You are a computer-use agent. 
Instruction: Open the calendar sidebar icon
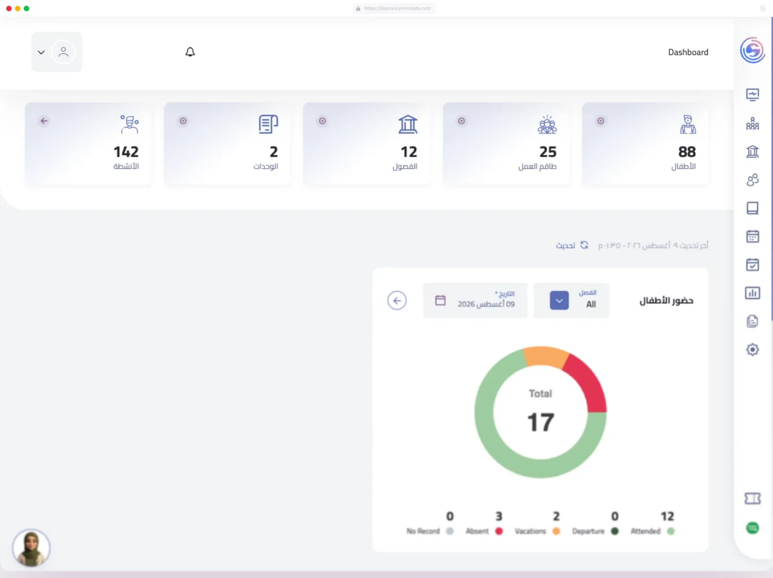[x=752, y=236]
